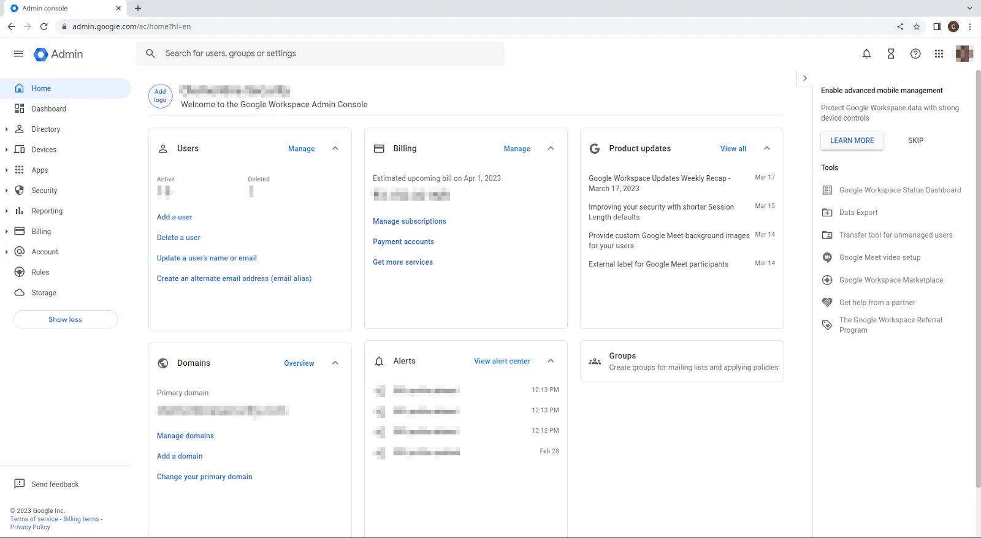
Task: Click the Transfer tool icon
Action: tap(827, 235)
